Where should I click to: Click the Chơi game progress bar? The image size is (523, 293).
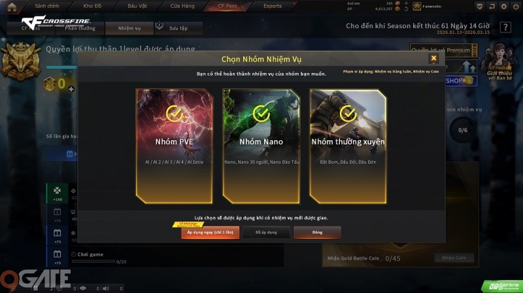93,262
